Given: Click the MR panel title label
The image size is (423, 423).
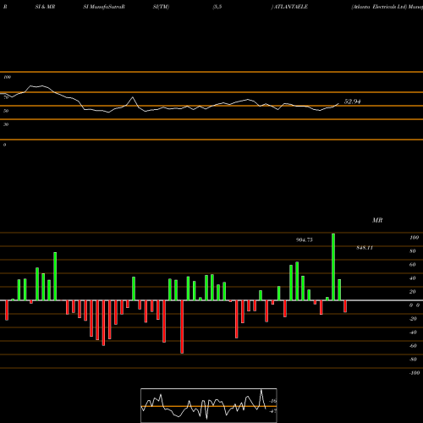Looking at the screenshot, I should coord(377,220).
